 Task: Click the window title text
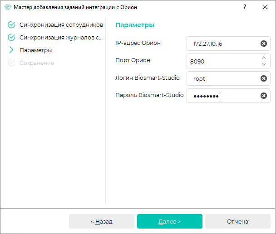click(75, 7)
